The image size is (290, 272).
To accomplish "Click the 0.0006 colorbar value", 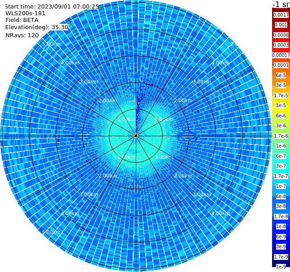I will coord(281,35).
